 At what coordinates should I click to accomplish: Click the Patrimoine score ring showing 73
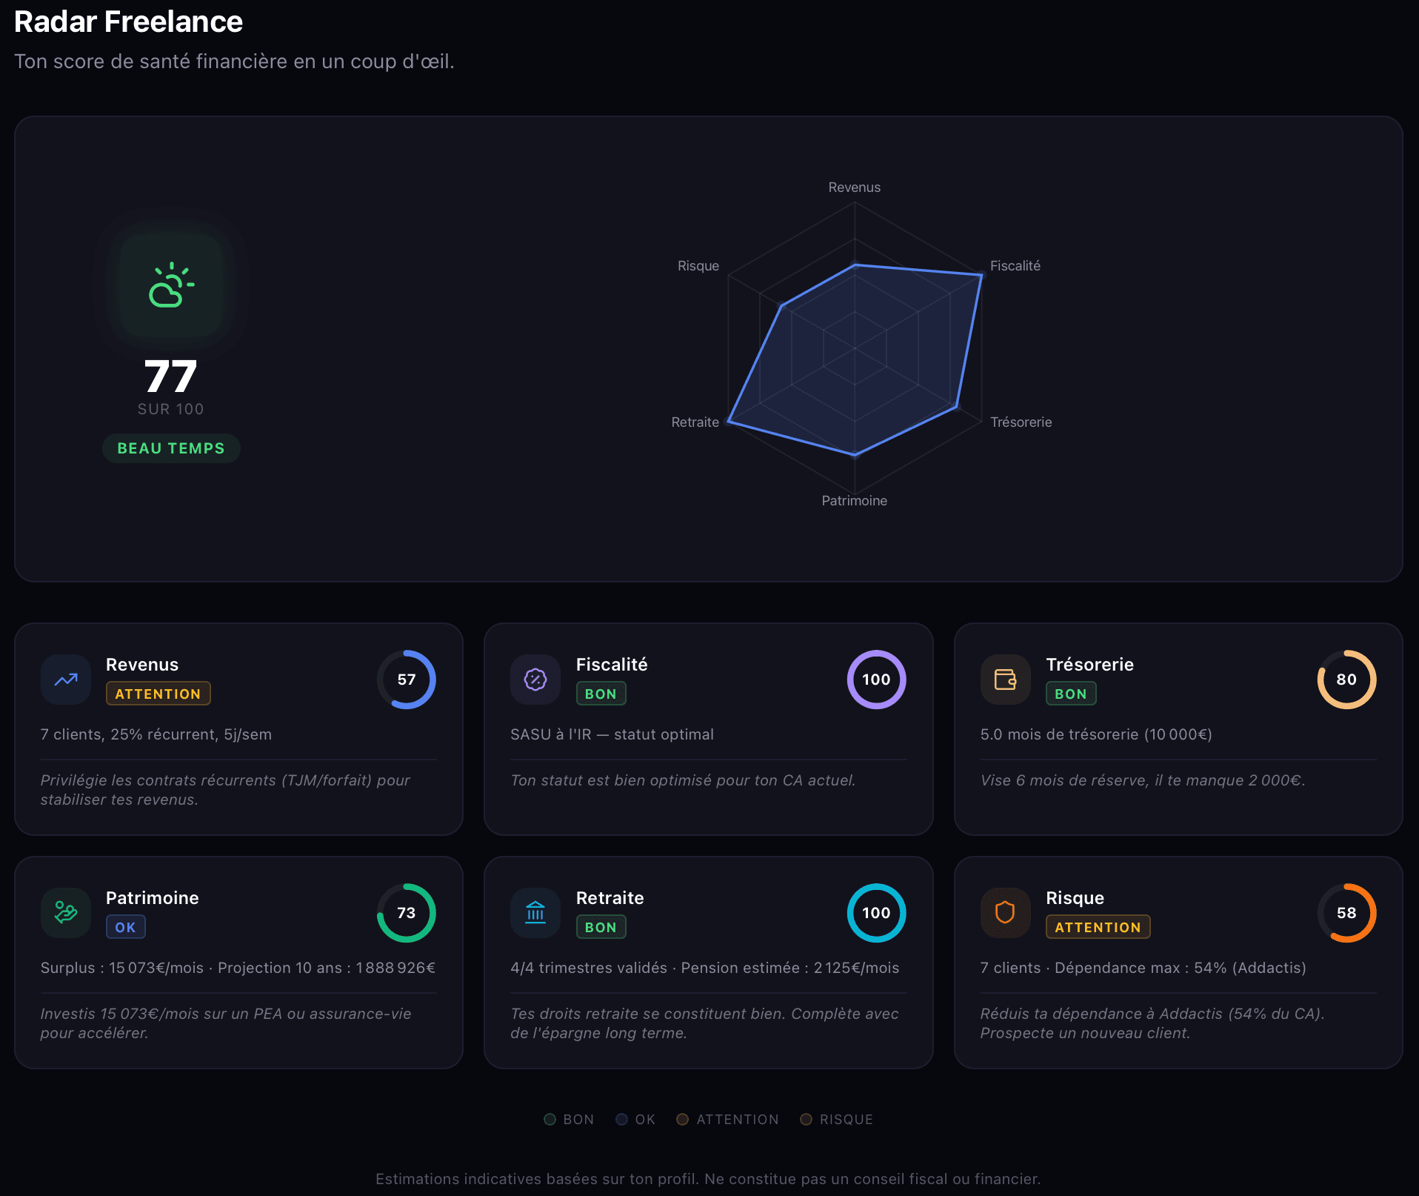(406, 912)
